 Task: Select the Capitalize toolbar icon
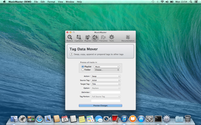78,38
